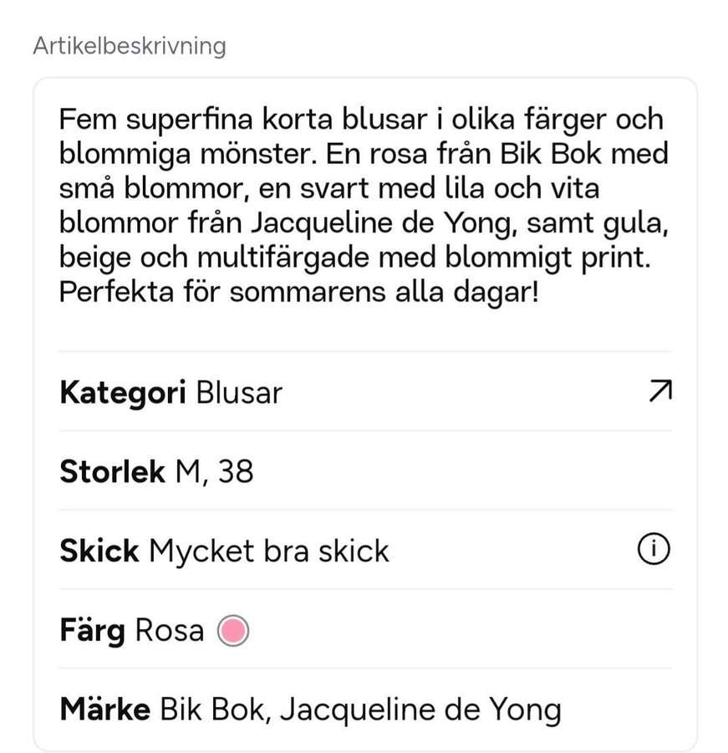Open the Blusar category link
The height and width of the screenshot is (753, 728).
[239, 392]
